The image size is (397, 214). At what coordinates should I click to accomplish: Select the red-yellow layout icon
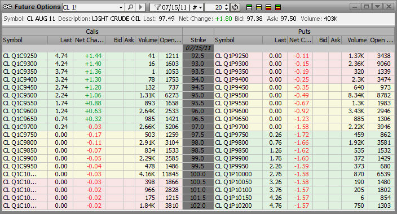(x=268, y=7)
